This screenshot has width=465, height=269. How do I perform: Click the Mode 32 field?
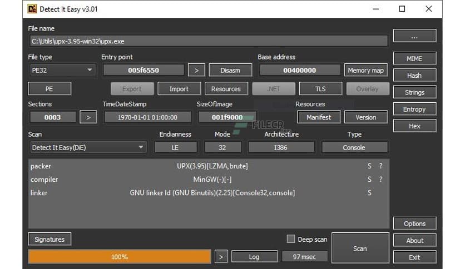[x=222, y=147]
